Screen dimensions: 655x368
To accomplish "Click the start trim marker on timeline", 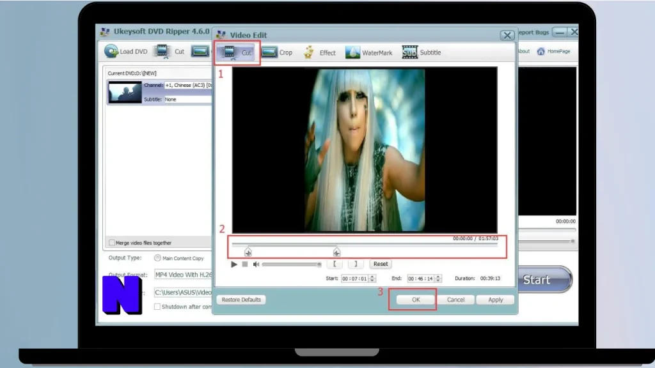I will 248,252.
